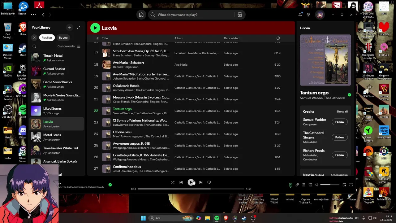Seek in the song progress bar
The width and height of the screenshot is (396, 223).
(x=191, y=189)
